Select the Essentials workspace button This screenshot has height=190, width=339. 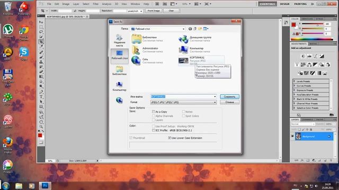click(267, 4)
